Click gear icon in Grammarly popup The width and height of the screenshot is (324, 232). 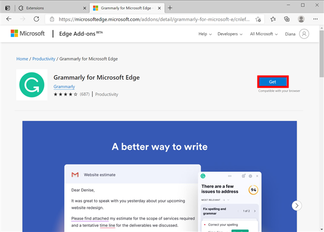[x=250, y=176]
